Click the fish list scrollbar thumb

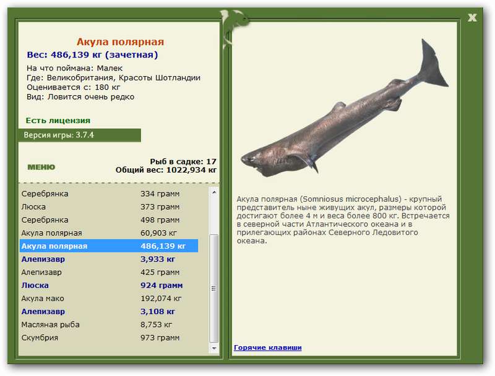[214, 288]
